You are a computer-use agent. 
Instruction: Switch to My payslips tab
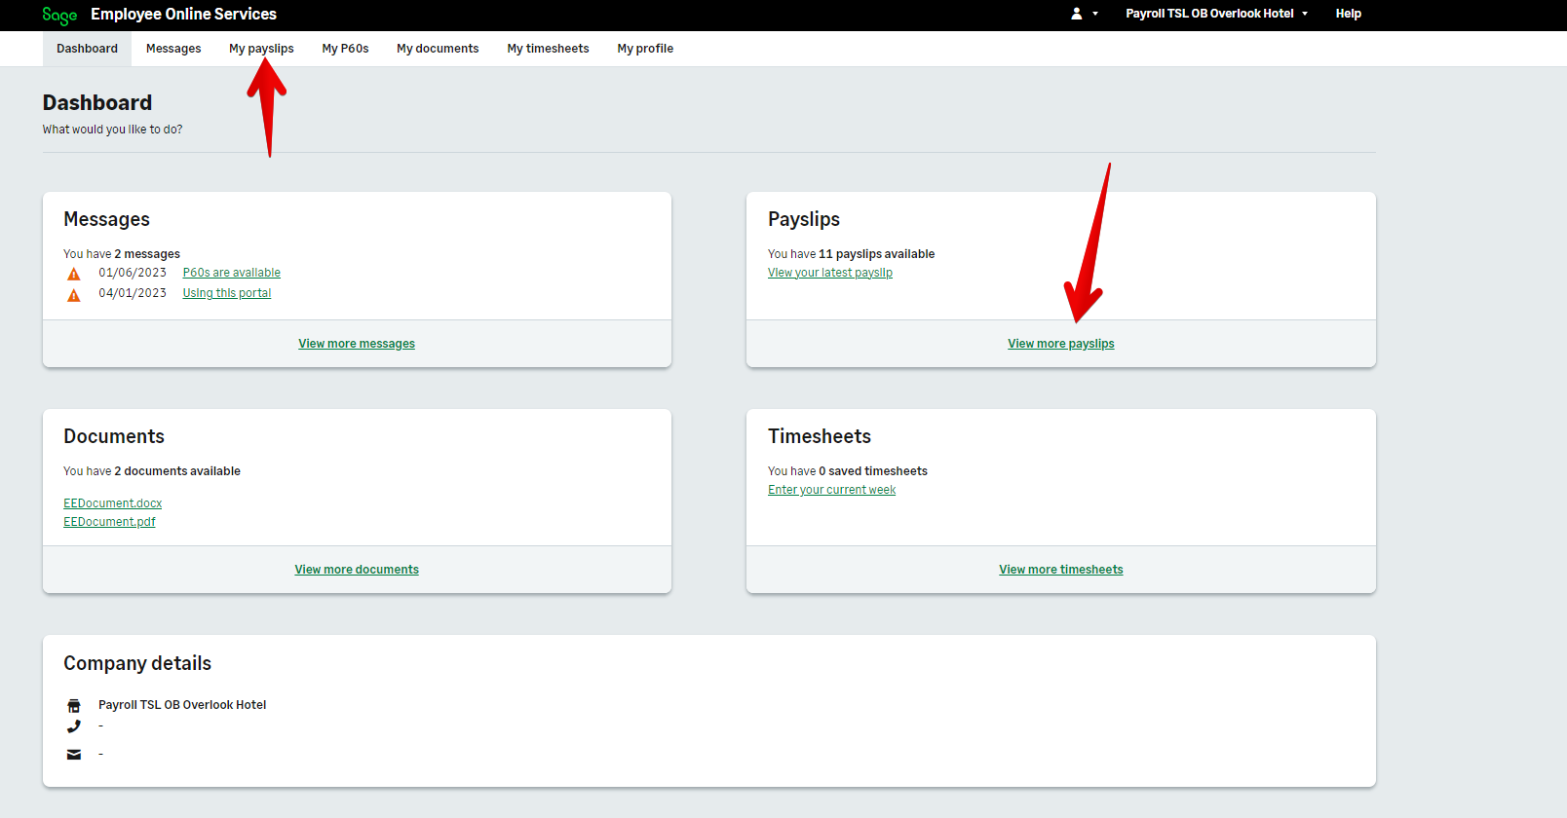[x=261, y=49]
